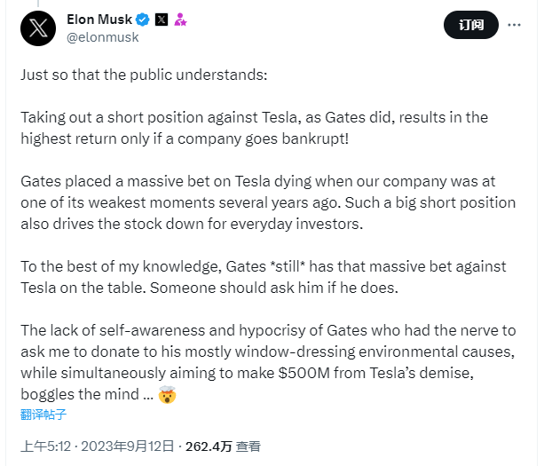Click the 查看 views label
Screen dimensions: 544x466
[248, 446]
